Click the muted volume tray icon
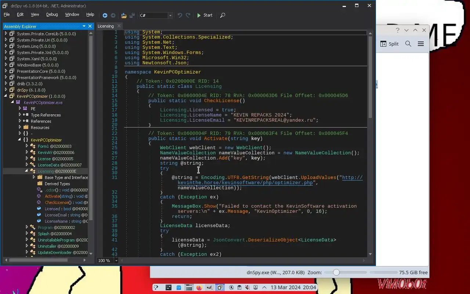This screenshot has height=294, width=470. click(x=247, y=287)
